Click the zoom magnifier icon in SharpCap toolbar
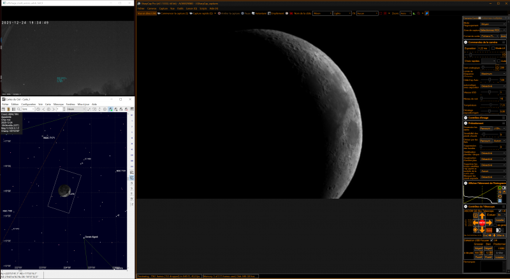Image resolution: width=510 pixels, height=279 pixels. point(418,13)
